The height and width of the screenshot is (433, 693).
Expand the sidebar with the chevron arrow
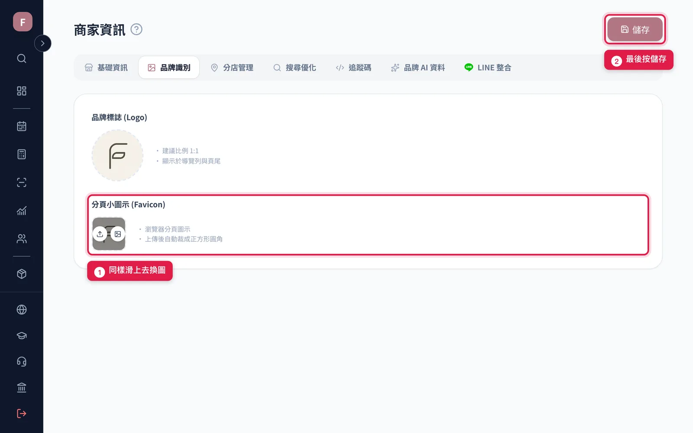point(42,43)
